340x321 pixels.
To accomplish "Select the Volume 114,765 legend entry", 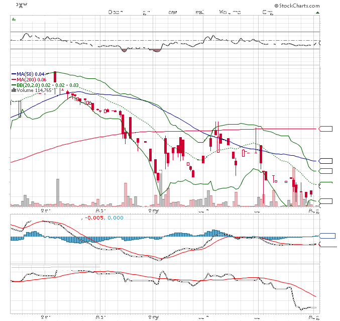I will pyautogui.click(x=32, y=90).
